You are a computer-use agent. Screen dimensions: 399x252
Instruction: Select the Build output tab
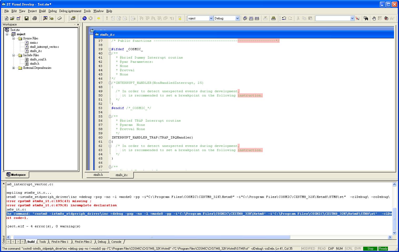(31, 242)
